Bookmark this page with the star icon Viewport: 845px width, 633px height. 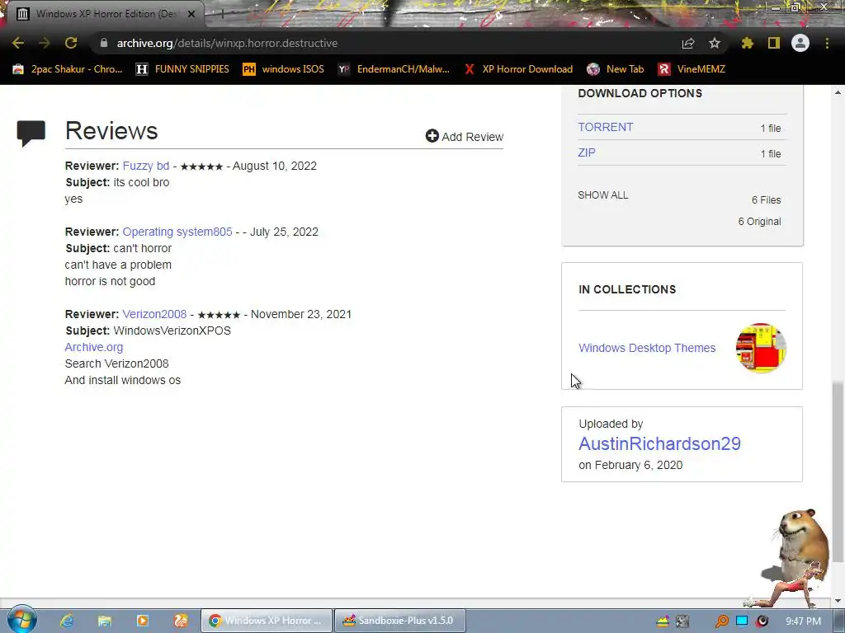715,43
